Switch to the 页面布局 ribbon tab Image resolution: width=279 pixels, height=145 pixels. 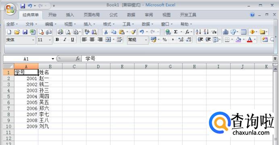coord(92,15)
